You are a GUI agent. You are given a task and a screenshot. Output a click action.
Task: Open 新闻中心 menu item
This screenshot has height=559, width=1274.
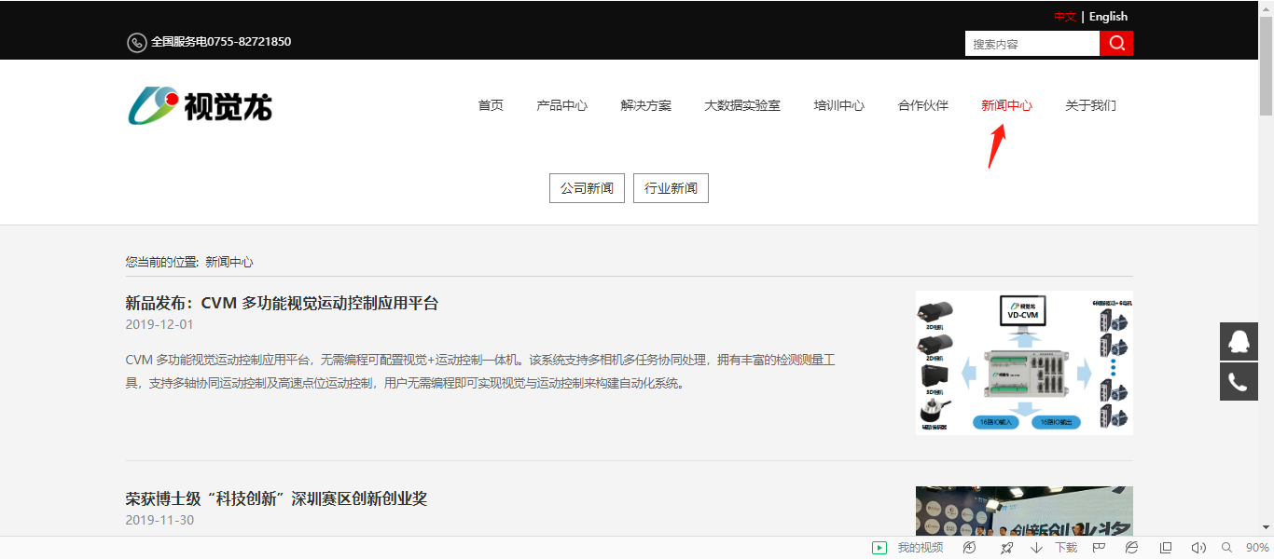click(x=1006, y=105)
